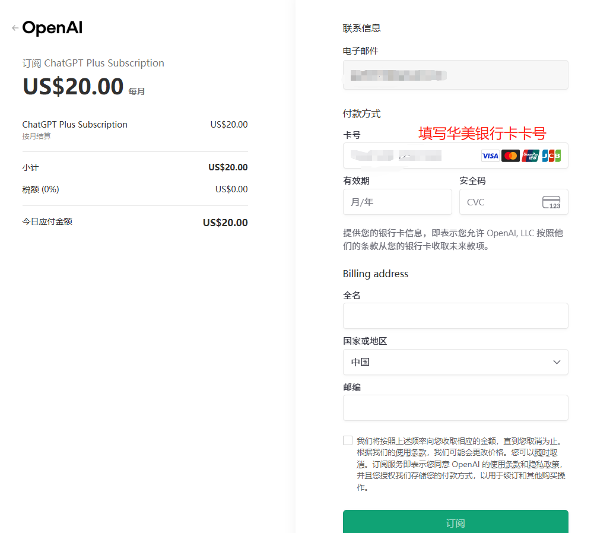Click the 订阅 ChatGPT Plus Subscription heading
Viewport: 594px width, 533px height.
click(93, 64)
